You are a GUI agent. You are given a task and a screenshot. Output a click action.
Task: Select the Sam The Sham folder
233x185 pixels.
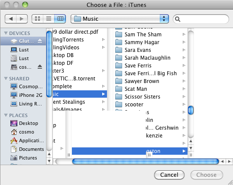pos(150,35)
